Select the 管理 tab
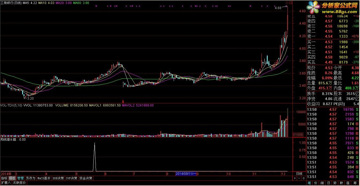Viewport: 360px width, 186px height. pyautogui.click(x=21, y=178)
